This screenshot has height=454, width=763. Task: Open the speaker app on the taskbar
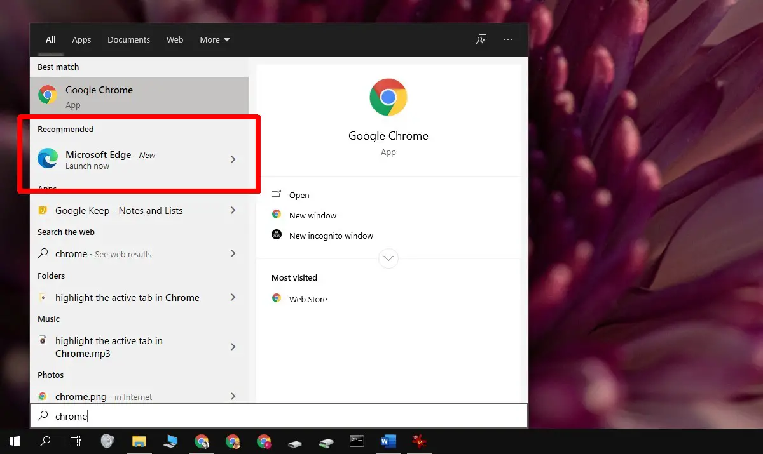[x=107, y=441]
